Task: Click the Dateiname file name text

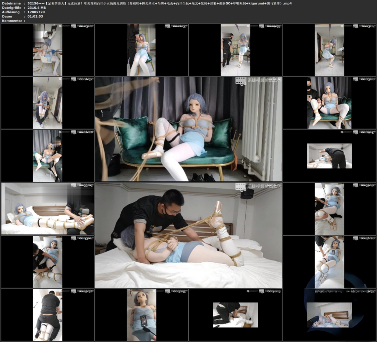Action: pyautogui.click(x=159, y=3)
